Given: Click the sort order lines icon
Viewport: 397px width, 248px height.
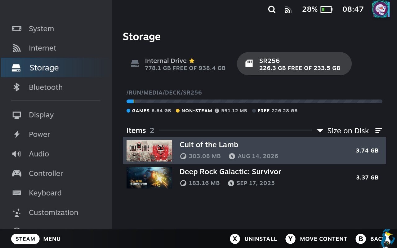Looking at the screenshot, I should tap(378, 131).
